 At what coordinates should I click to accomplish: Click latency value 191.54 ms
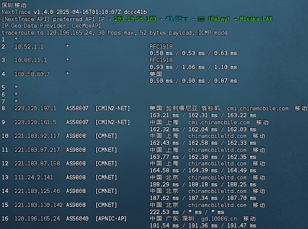(164, 226)
